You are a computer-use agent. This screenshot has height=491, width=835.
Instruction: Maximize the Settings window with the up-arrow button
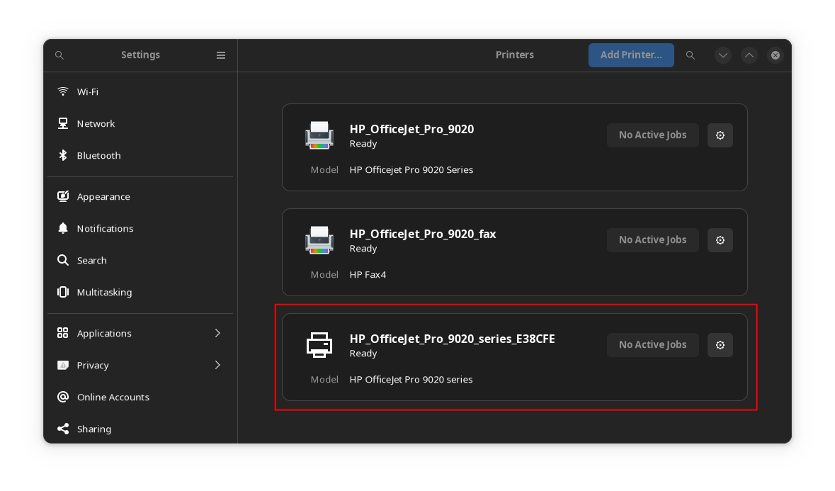click(749, 55)
